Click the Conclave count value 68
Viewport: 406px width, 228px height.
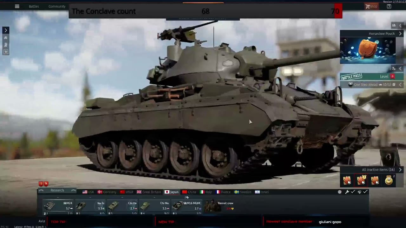pos(206,11)
